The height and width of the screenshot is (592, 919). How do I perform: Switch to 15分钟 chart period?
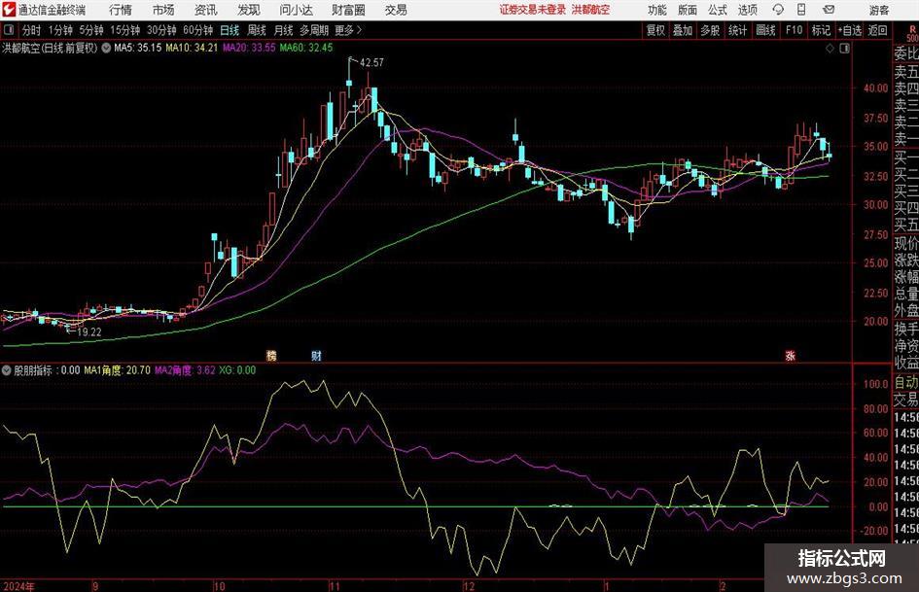click(x=125, y=30)
